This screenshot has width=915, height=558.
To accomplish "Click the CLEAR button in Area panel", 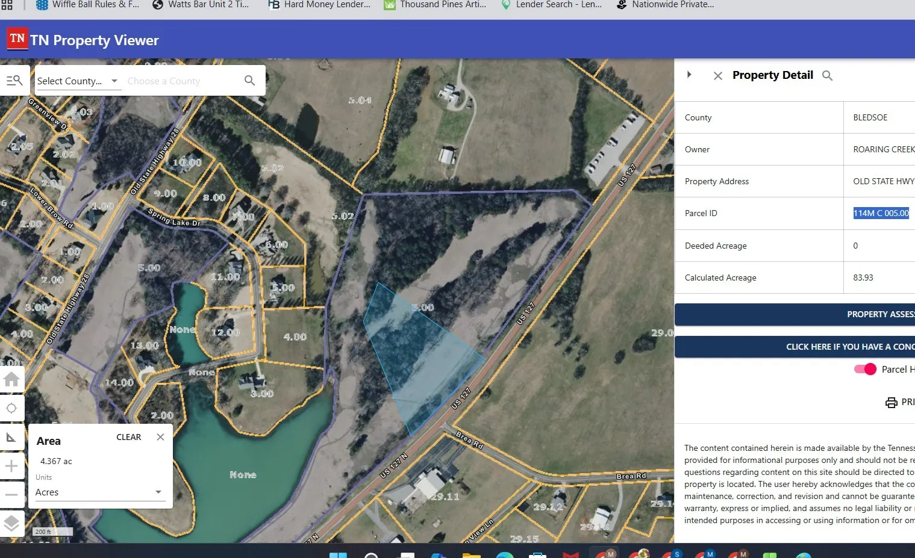I will click(x=128, y=438).
